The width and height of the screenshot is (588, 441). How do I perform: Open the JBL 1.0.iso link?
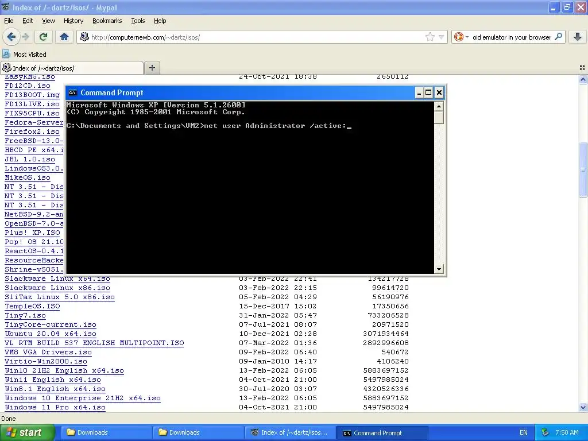coord(30,159)
